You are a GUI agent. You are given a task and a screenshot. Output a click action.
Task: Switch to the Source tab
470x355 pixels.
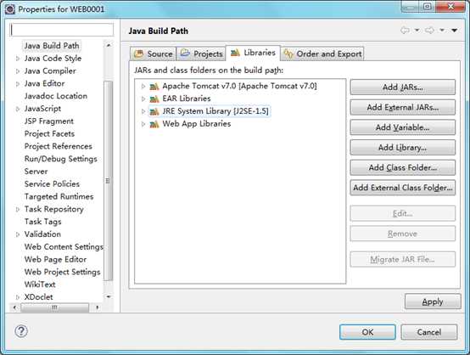pos(154,54)
